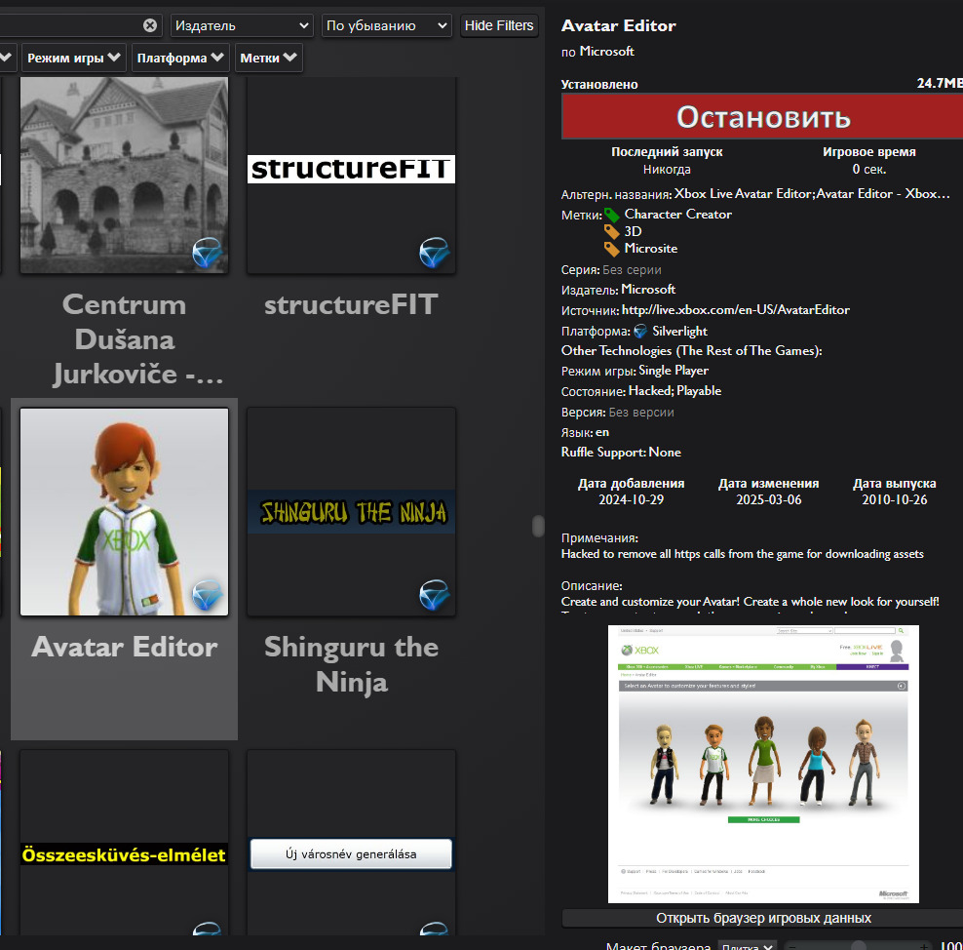Select the Shinguru the Ninja cover
Screen dimensions: 963x950
coord(351,512)
